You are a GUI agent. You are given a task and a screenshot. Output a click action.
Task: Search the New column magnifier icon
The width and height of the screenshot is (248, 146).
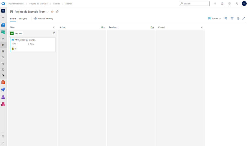click(x=54, y=33)
